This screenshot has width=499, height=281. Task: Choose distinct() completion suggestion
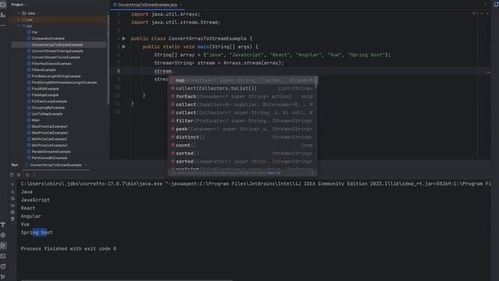(242, 137)
